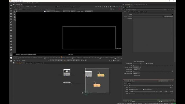Click the project name input field
Viewport: 185px width, 104px height.
(152, 14)
